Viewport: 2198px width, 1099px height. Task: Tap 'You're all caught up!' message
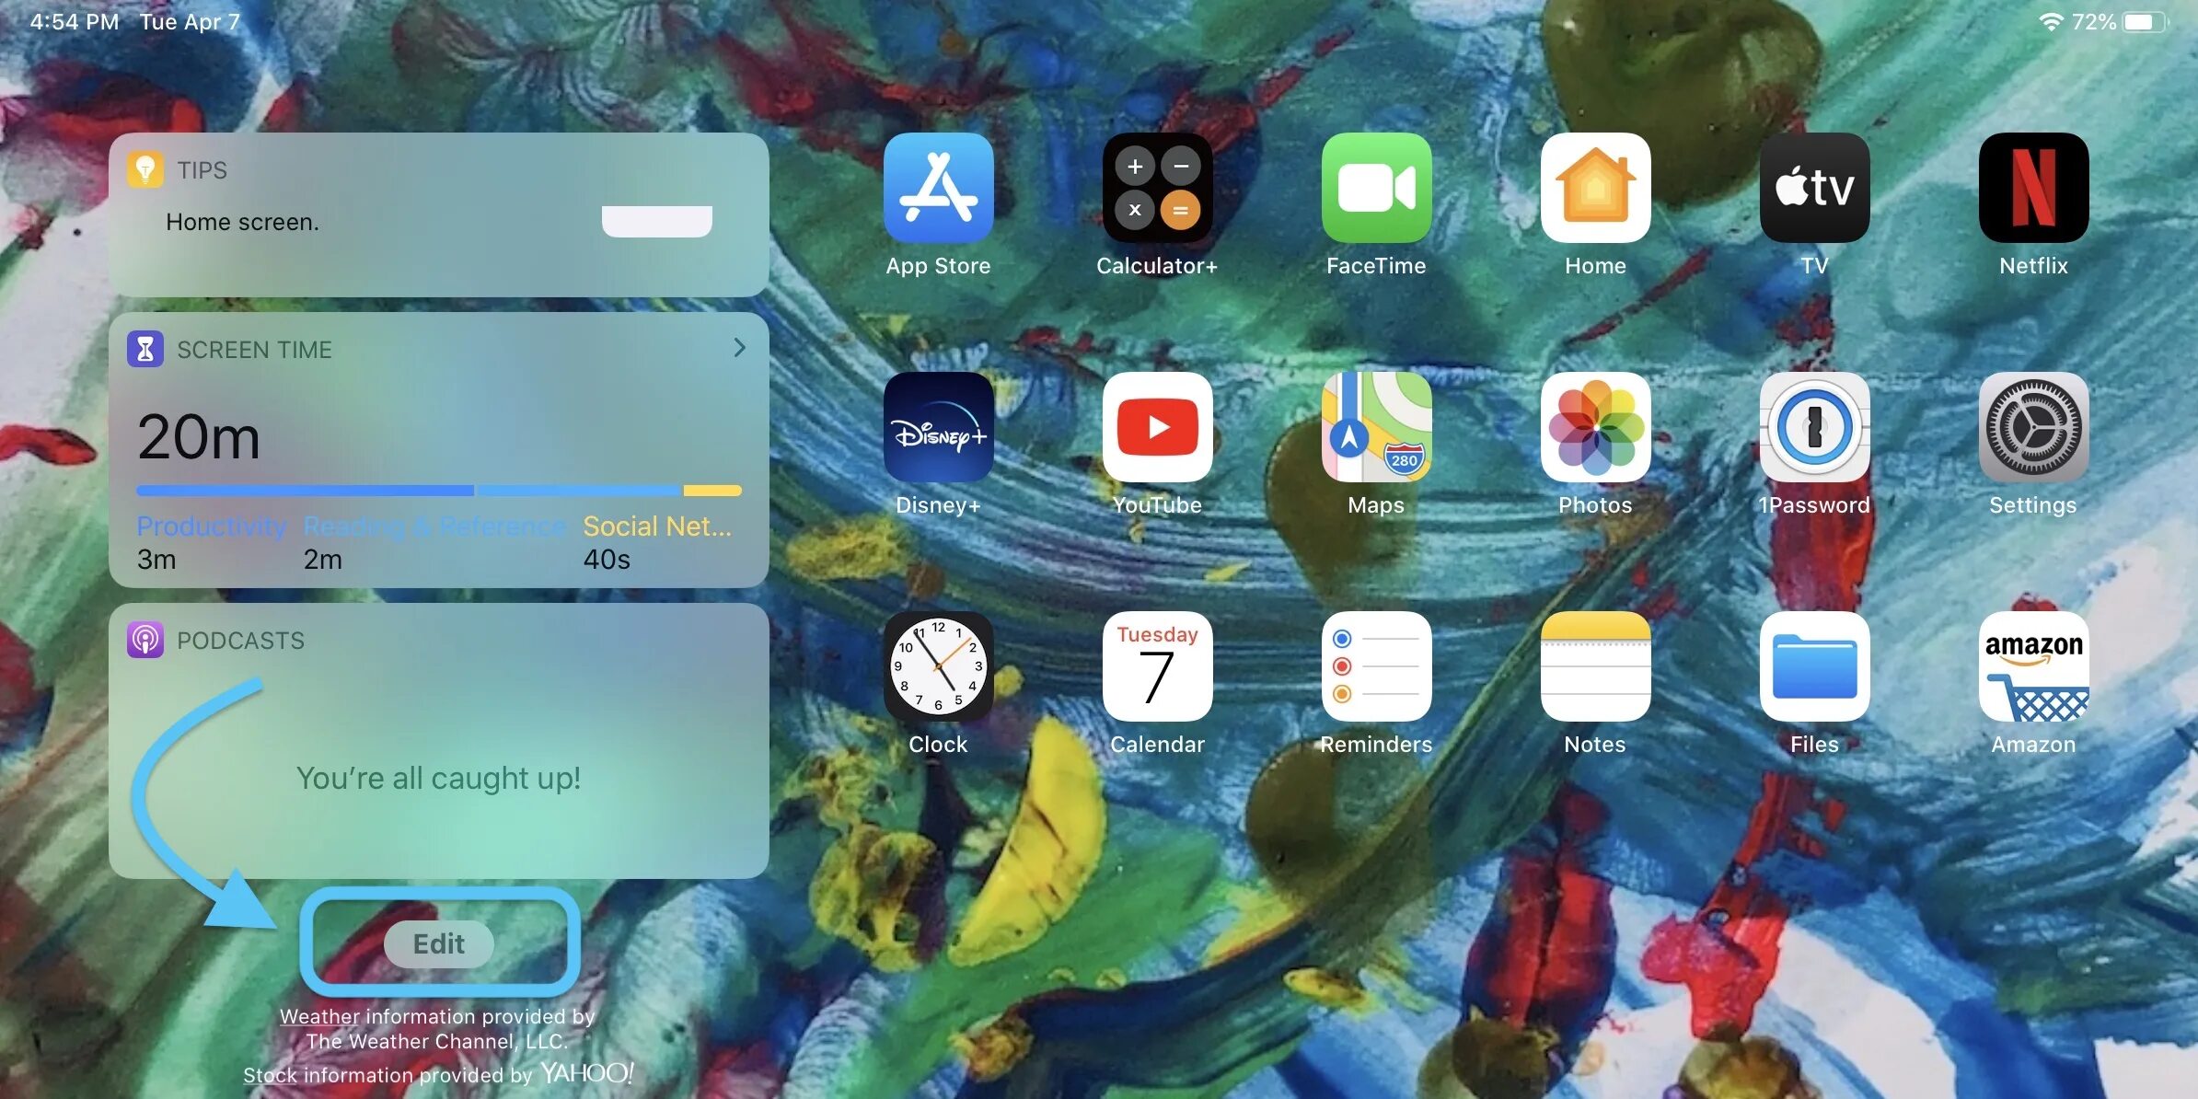tap(438, 778)
